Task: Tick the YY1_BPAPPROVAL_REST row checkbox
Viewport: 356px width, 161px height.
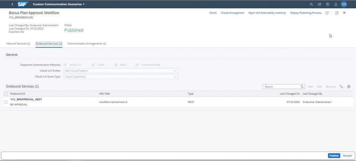Action: point(6,102)
